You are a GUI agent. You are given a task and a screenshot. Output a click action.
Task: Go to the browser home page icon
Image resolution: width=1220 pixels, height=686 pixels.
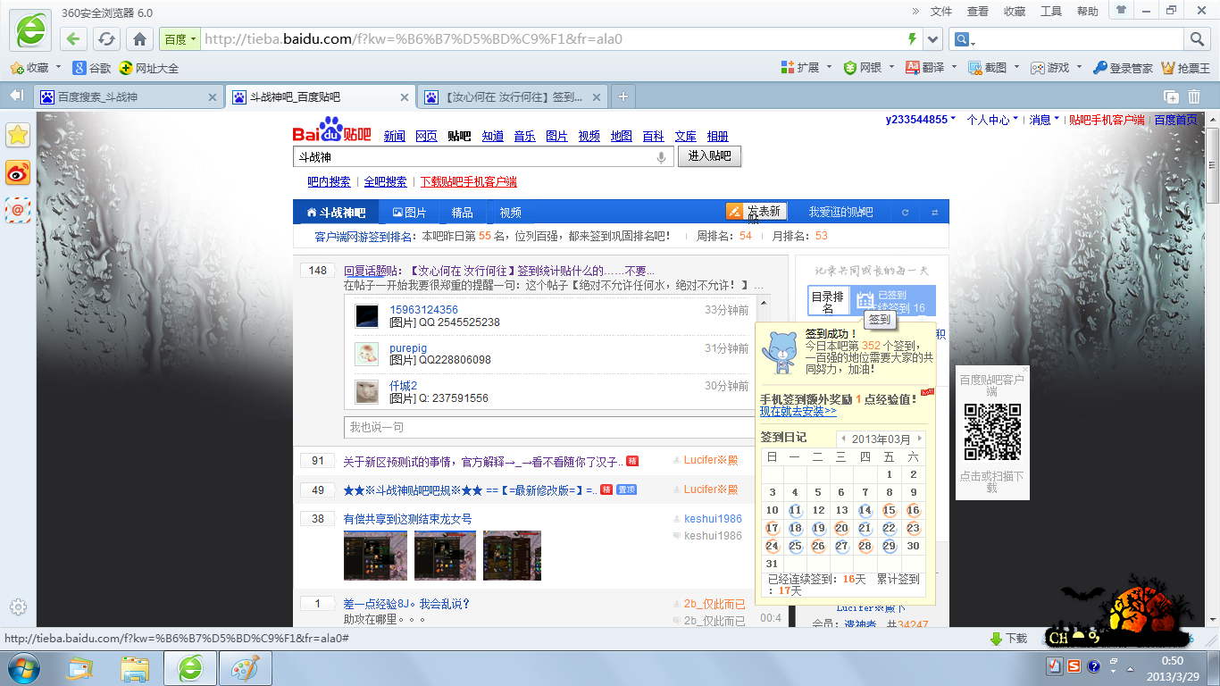(x=139, y=39)
